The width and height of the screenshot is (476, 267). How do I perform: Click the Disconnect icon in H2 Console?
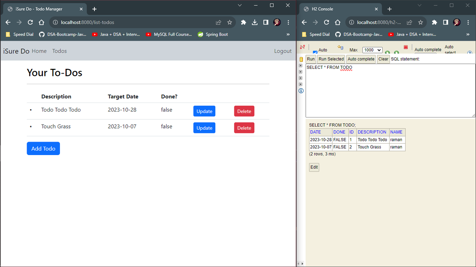[303, 47]
